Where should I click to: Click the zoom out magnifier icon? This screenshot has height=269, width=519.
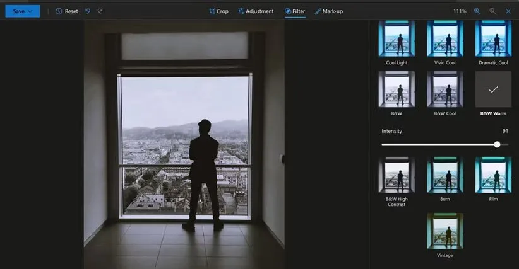pos(492,11)
